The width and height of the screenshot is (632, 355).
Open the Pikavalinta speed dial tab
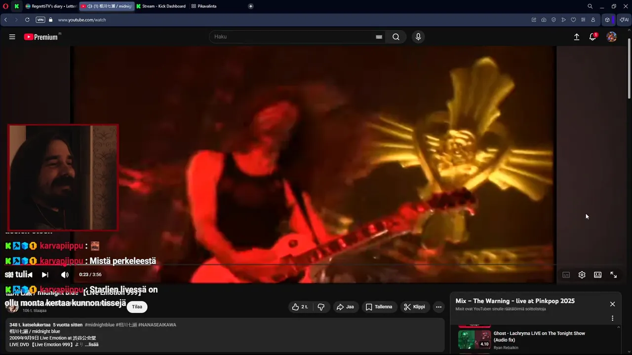tap(204, 6)
